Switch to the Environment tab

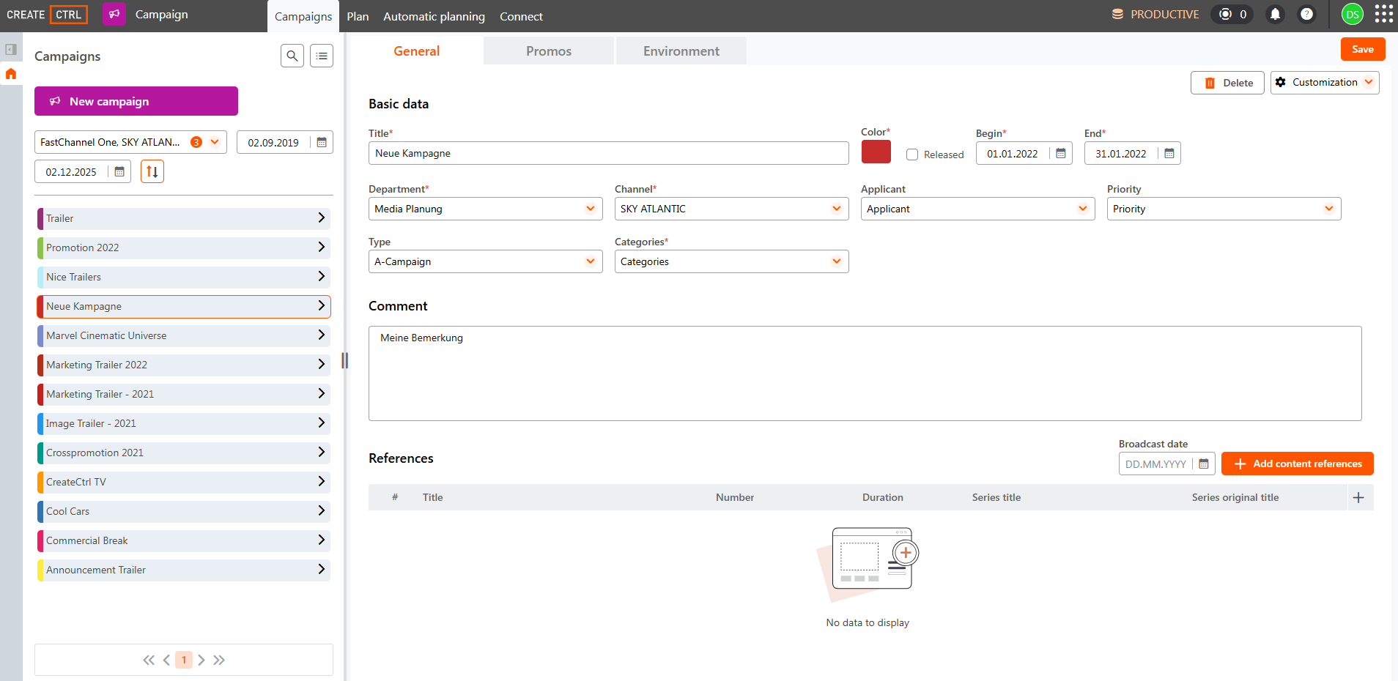681,51
